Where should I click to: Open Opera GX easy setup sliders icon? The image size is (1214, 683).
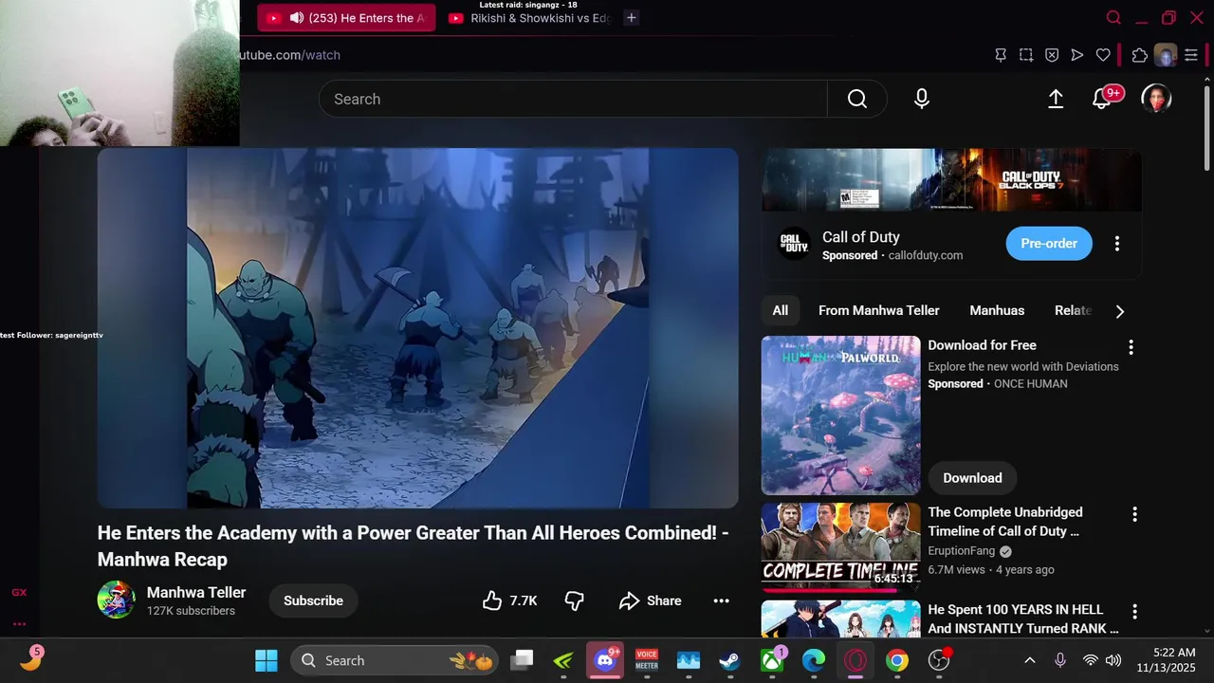(x=1191, y=55)
